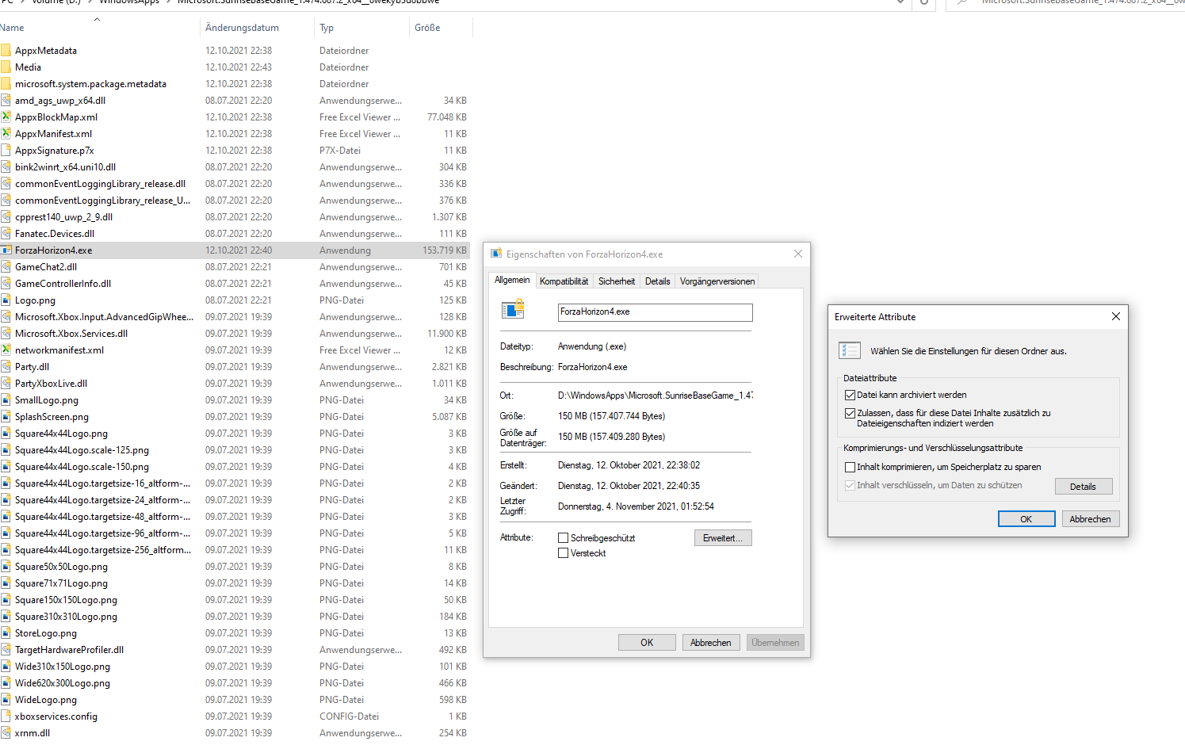Select the microsoft.system.package.metadata folder icon
The width and height of the screenshot is (1185, 749).
[6, 84]
